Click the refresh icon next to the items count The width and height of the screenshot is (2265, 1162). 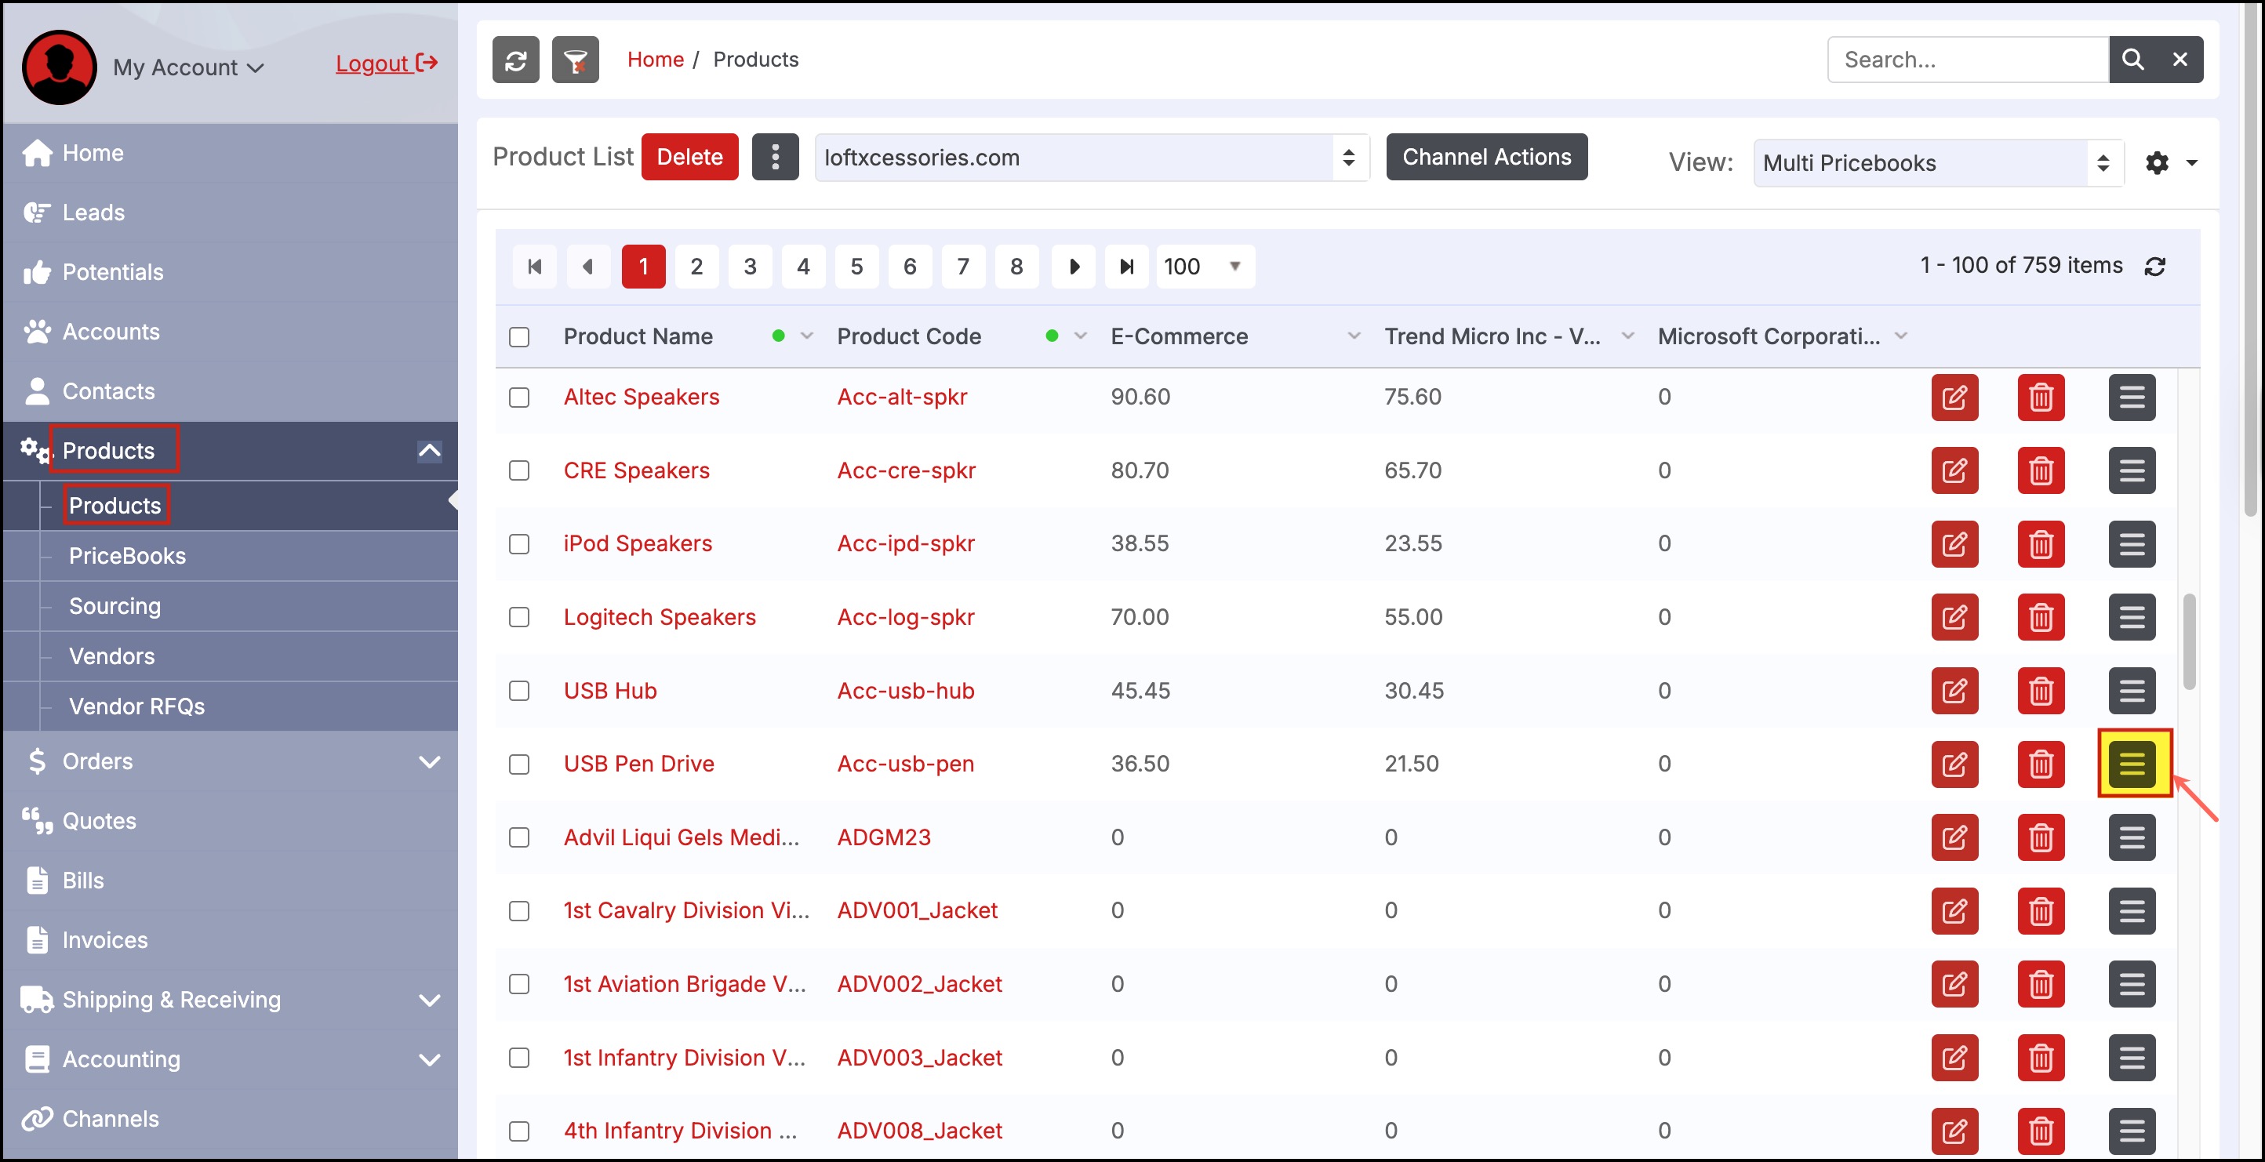(2154, 267)
